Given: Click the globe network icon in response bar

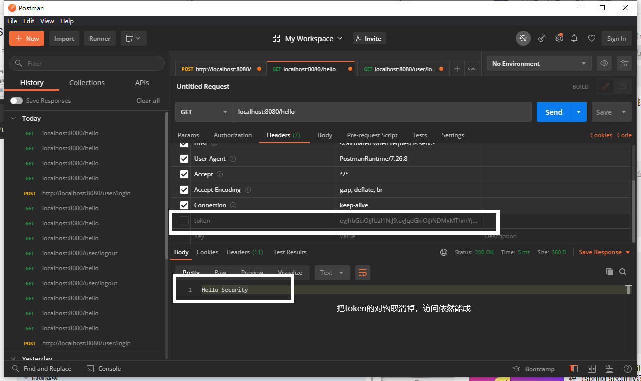Looking at the screenshot, I should 444,252.
